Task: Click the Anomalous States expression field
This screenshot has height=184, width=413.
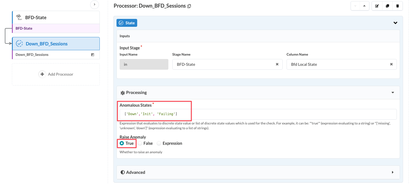Action: pos(258,114)
